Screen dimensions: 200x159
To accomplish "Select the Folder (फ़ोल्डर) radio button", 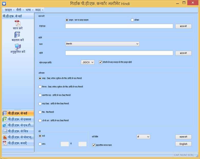I will coord(132,20).
